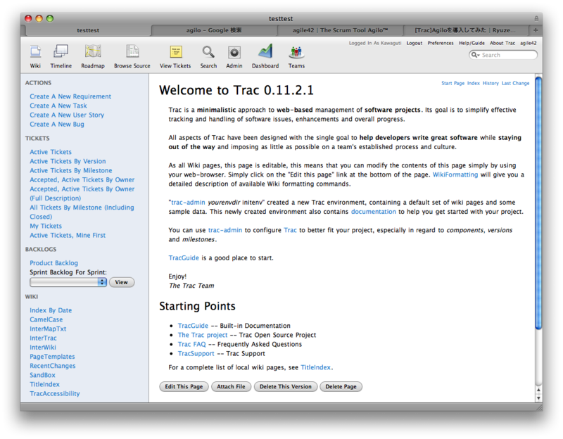The height and width of the screenshot is (439, 563).
Task: Follow the WikiFormatting link
Action: (455, 174)
